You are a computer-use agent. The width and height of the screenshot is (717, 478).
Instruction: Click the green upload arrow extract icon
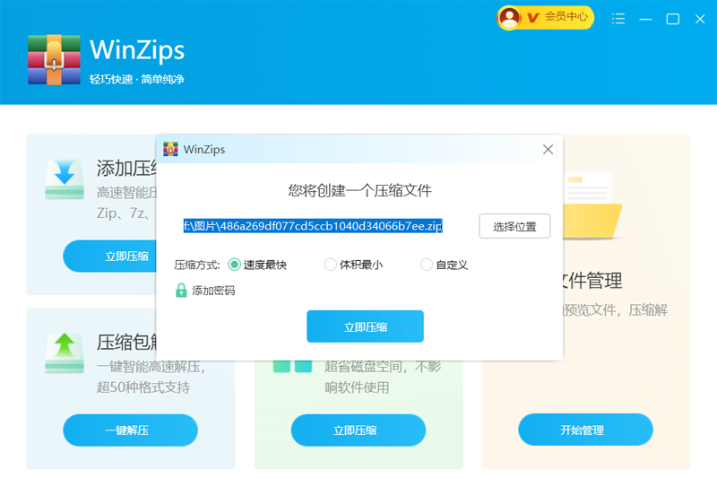65,352
